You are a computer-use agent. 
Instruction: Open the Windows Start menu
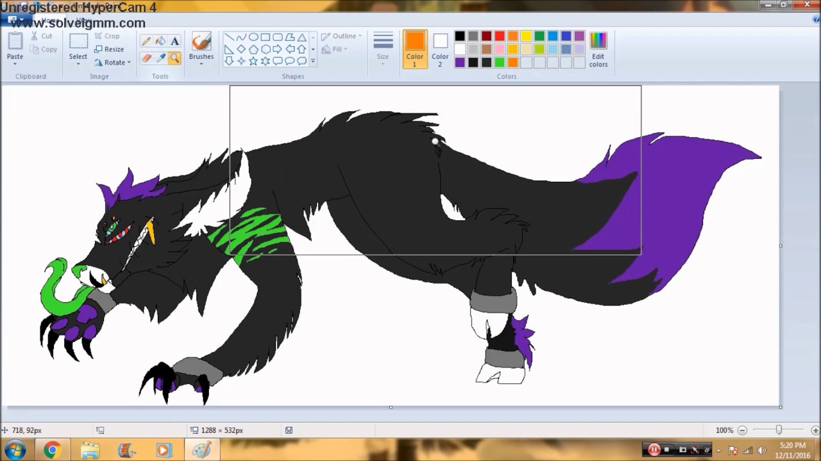point(15,450)
